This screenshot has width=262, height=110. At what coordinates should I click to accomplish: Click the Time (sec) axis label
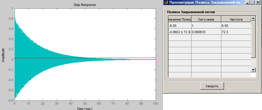(84, 109)
